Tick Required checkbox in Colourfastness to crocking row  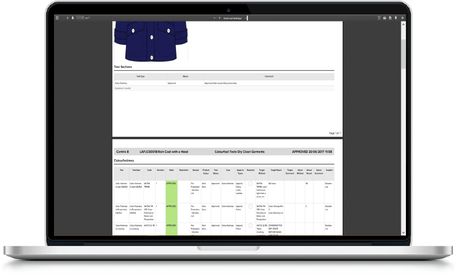pos(250,226)
